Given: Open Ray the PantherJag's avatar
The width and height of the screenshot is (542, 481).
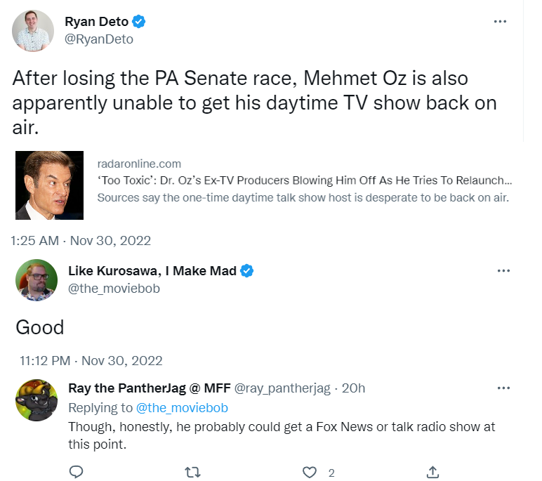Looking at the screenshot, I should point(36,400).
